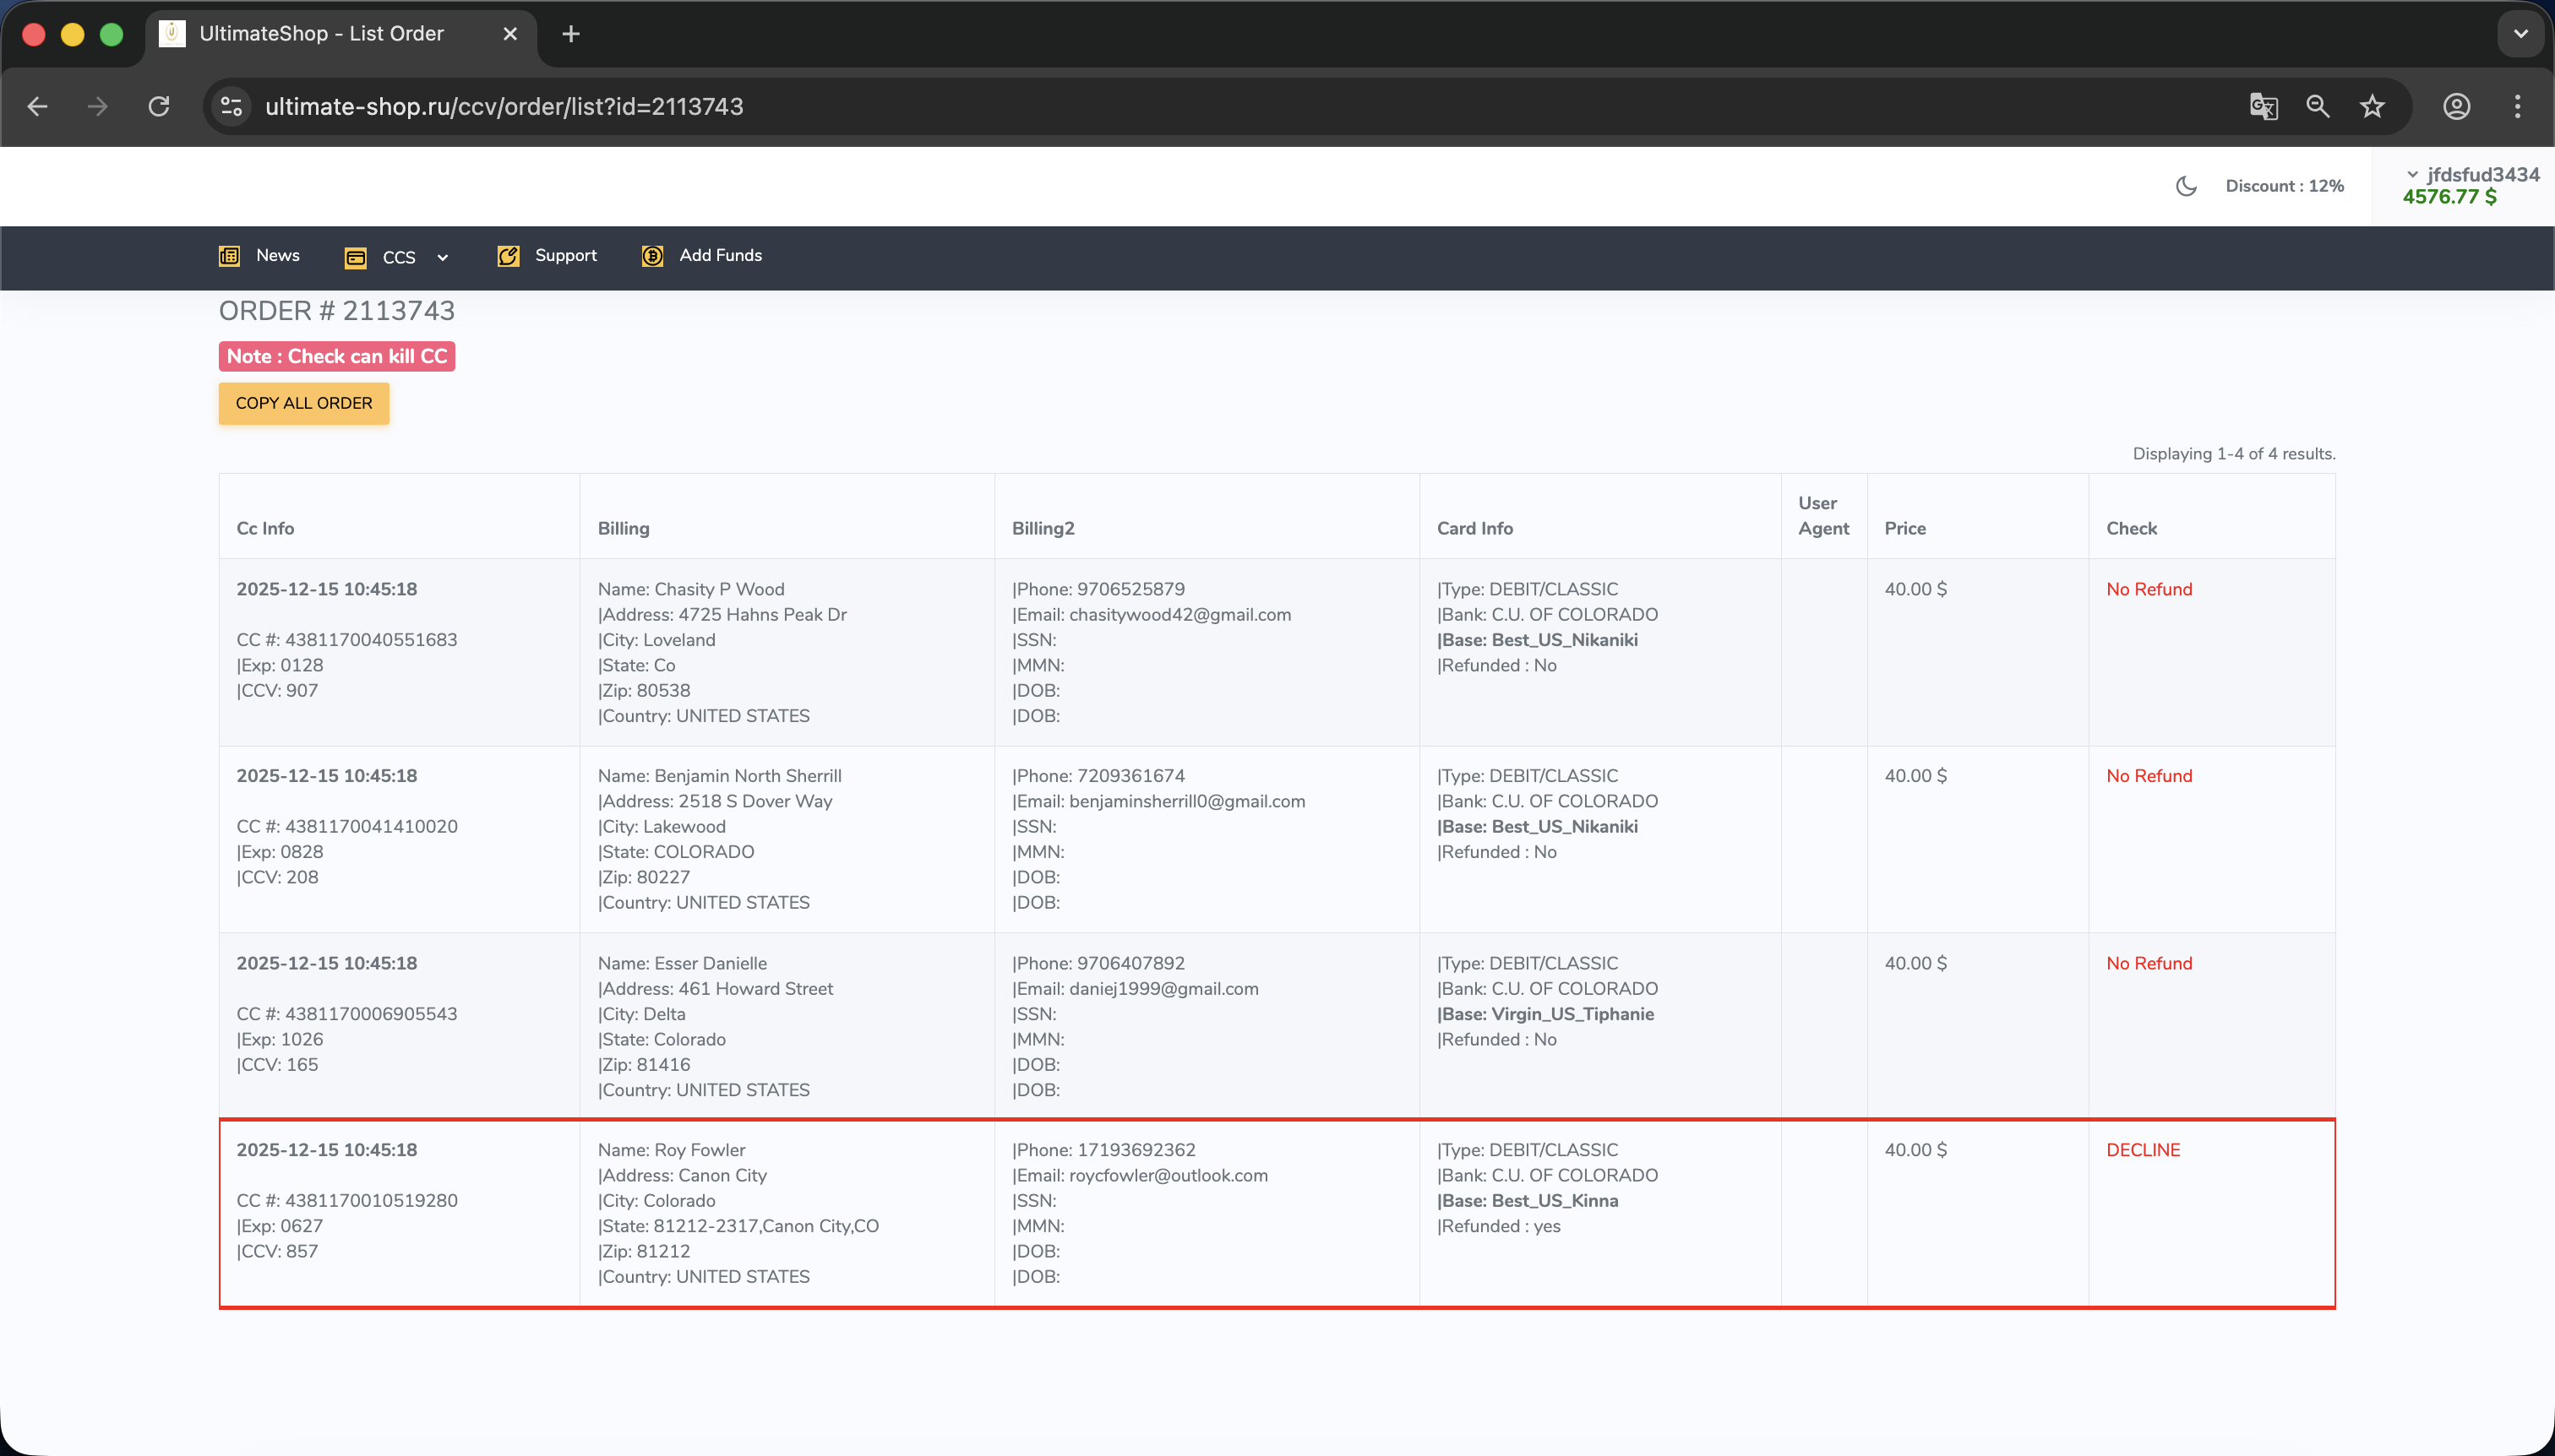Open the Google Translate icon in address bar
Image resolution: width=2555 pixels, height=1456 pixels.
pos(2263,106)
